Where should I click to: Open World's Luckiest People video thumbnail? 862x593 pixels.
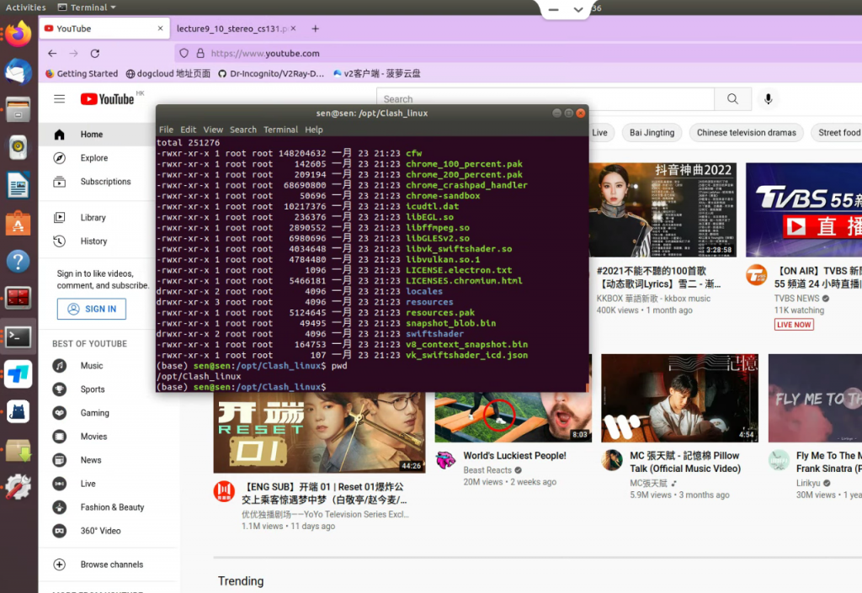click(513, 400)
